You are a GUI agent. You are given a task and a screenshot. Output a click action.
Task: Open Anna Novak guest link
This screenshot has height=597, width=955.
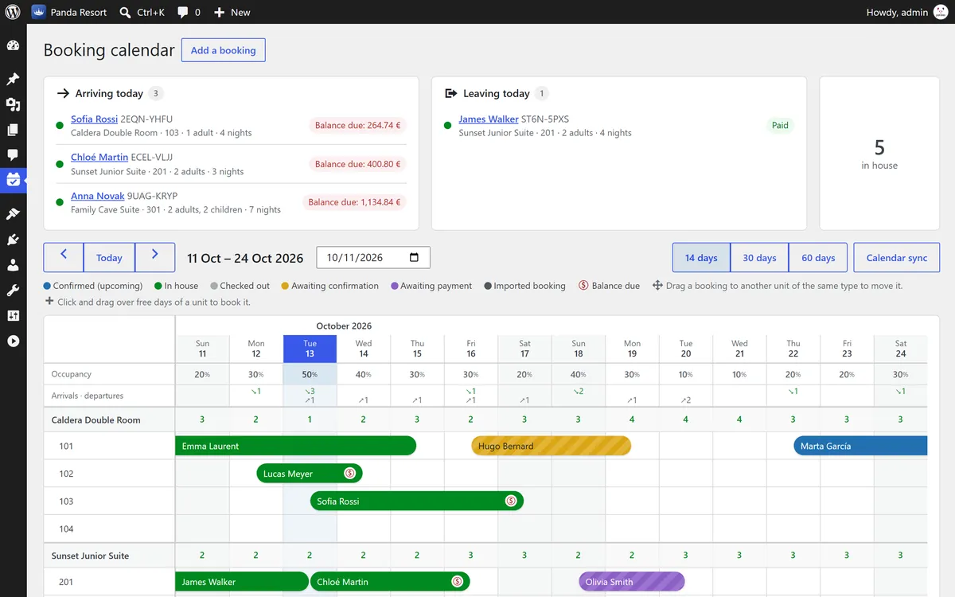[98, 196]
